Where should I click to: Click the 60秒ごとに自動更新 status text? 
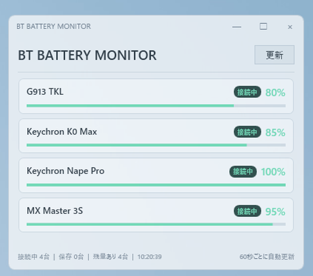(267, 257)
